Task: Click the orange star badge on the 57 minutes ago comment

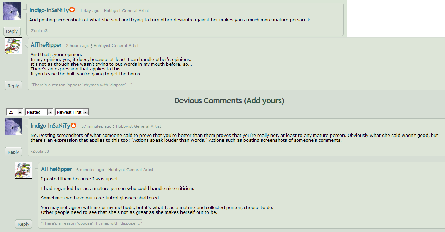Action: coord(73,126)
